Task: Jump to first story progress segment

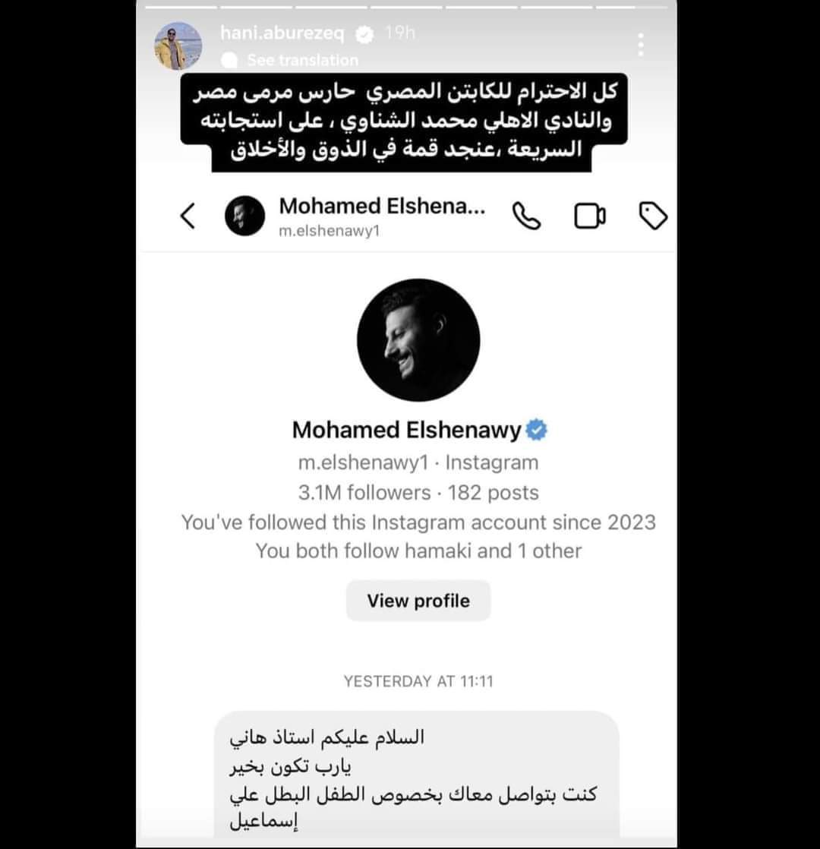Action: coord(181,7)
